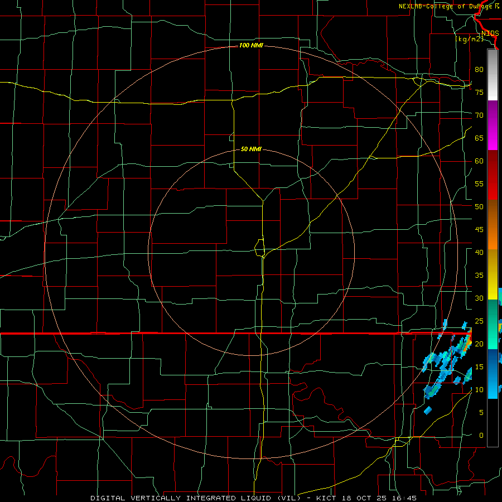Pick the gray-white top segment of color bar

point(493,75)
